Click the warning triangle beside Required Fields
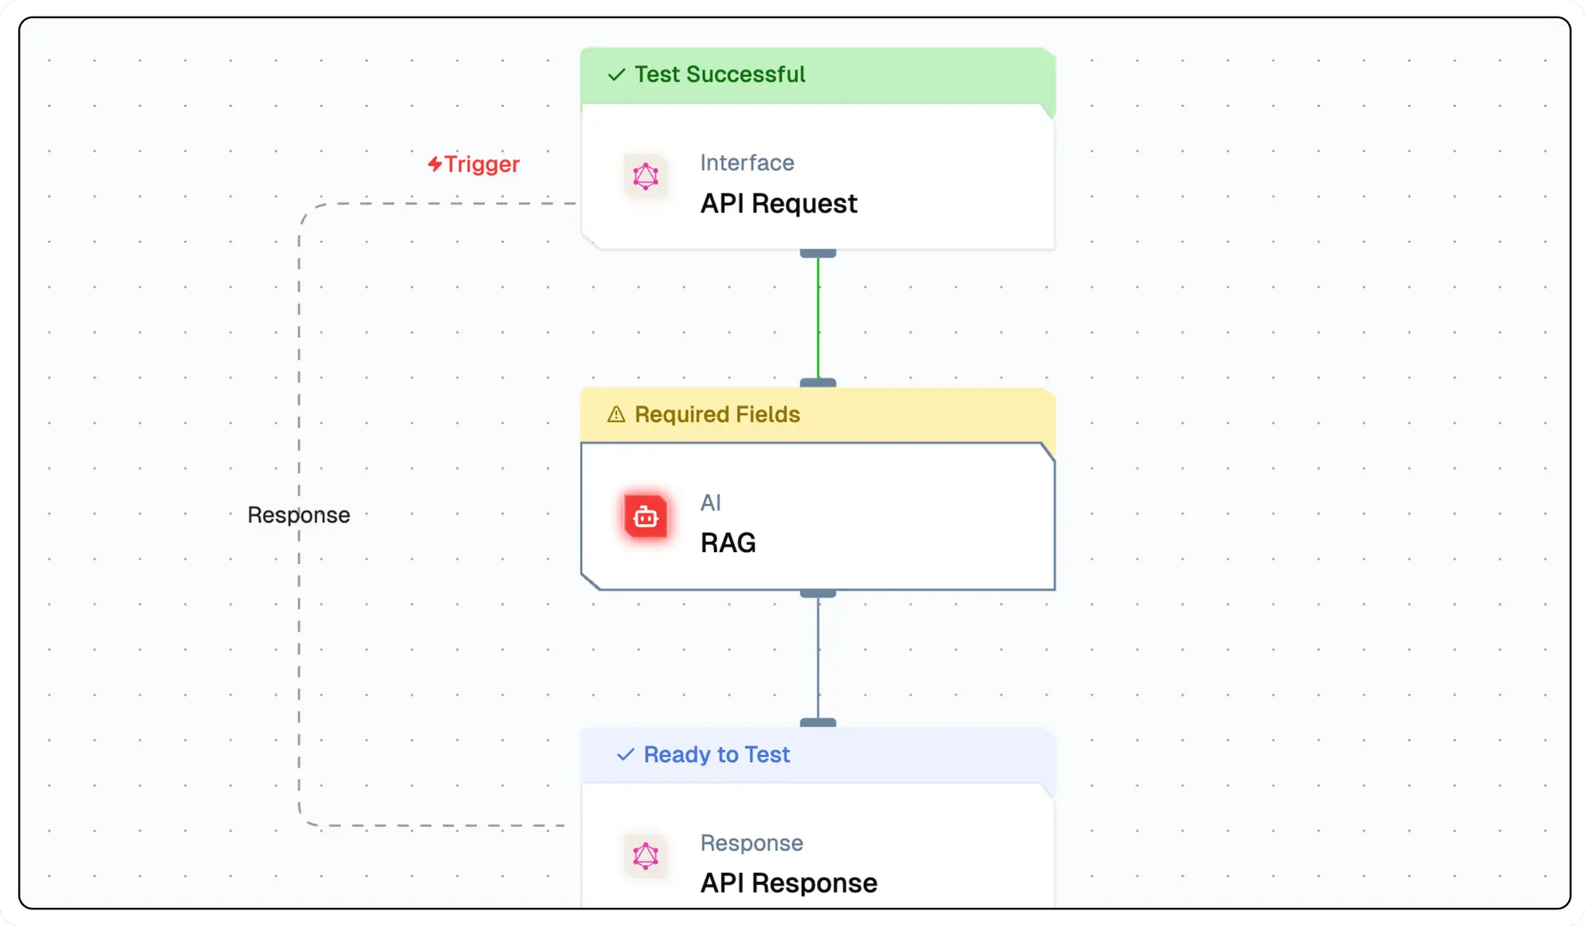The width and height of the screenshot is (1585, 926). coord(616,414)
